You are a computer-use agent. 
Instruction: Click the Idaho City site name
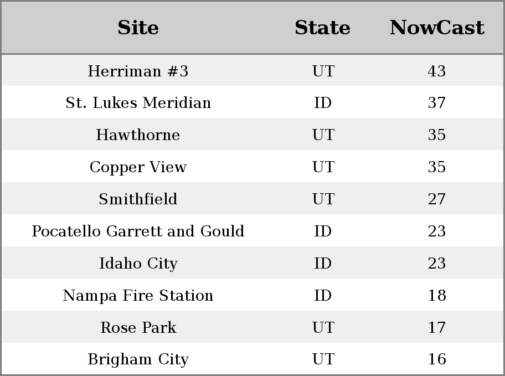(138, 264)
